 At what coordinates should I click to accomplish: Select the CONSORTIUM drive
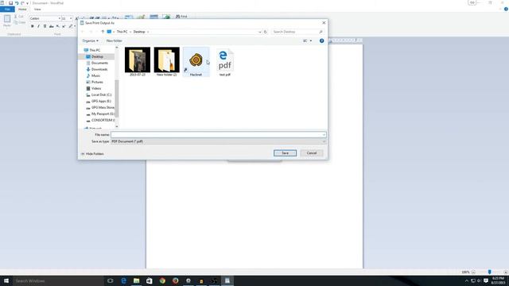pyautogui.click(x=103, y=120)
